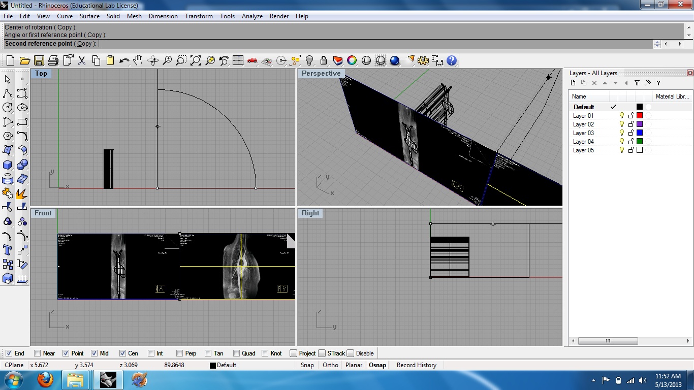The width and height of the screenshot is (694, 390).
Task: Open Options with the gear icon
Action: 423,61
